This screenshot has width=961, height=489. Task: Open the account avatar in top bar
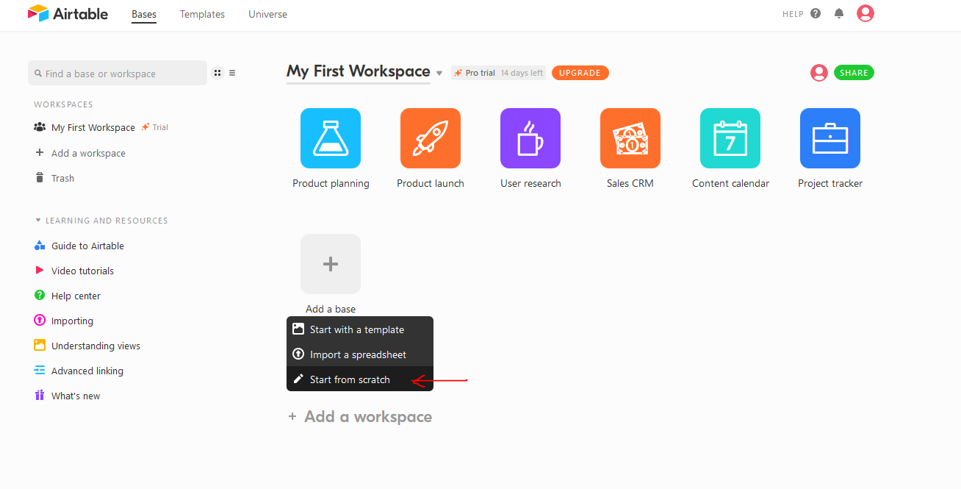point(865,13)
